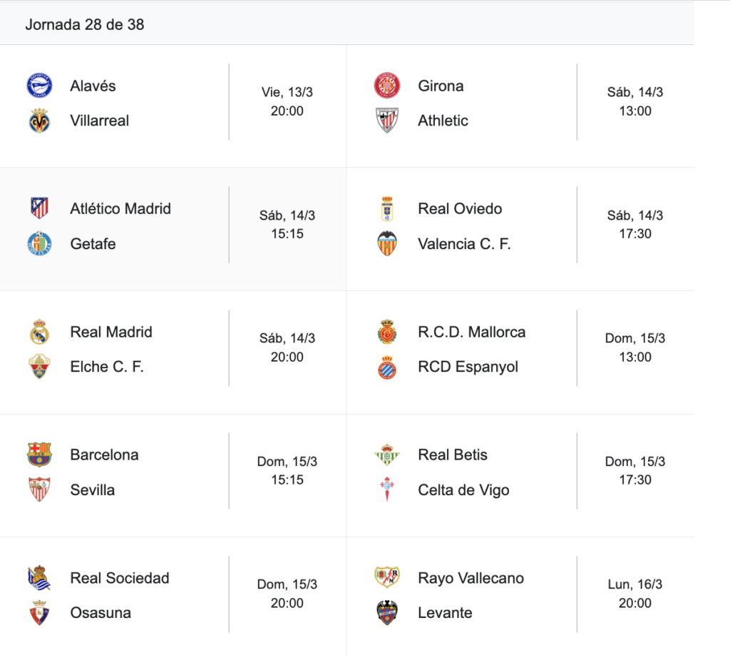Click the Real Betis crest
The width and height of the screenshot is (730, 655).
pyautogui.click(x=387, y=455)
